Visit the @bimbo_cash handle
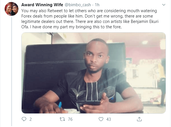The width and height of the screenshot is (171, 127). (78, 5)
